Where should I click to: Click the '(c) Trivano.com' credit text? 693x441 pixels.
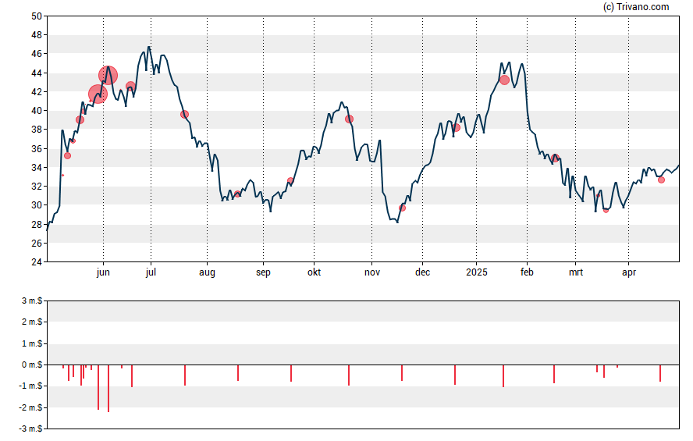coord(636,6)
